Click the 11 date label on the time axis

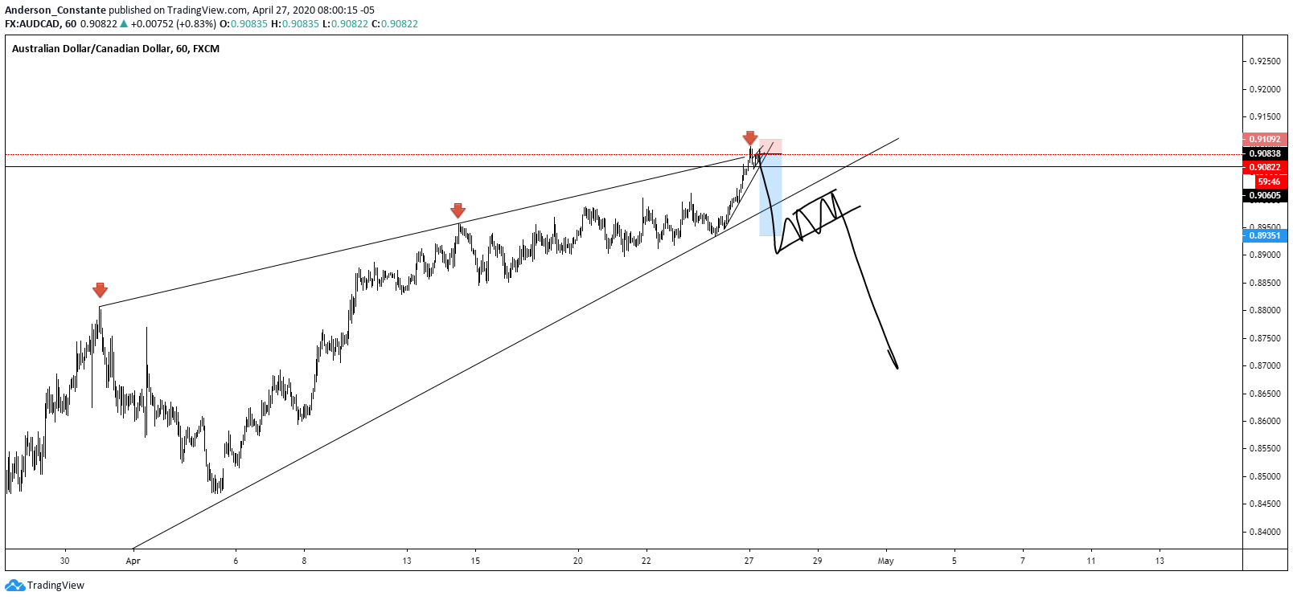point(1091,561)
